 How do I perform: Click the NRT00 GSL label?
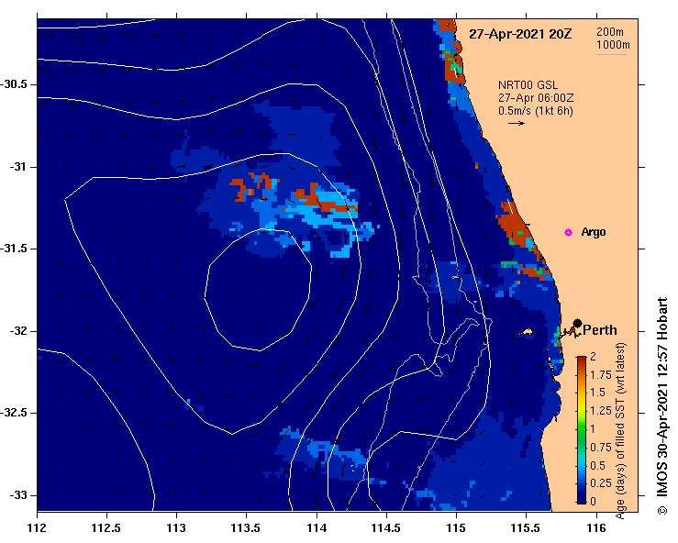click(x=528, y=85)
